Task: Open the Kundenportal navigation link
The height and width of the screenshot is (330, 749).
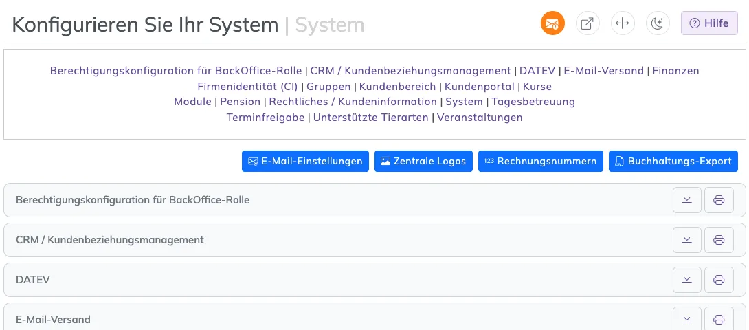Action: point(480,87)
